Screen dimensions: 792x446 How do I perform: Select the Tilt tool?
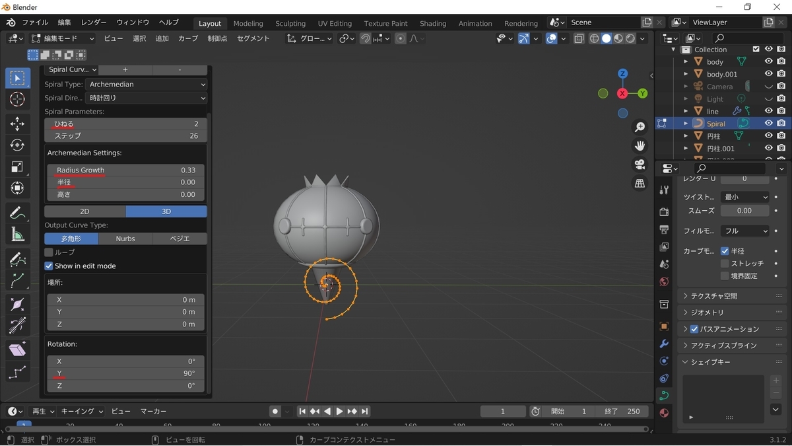(x=17, y=325)
